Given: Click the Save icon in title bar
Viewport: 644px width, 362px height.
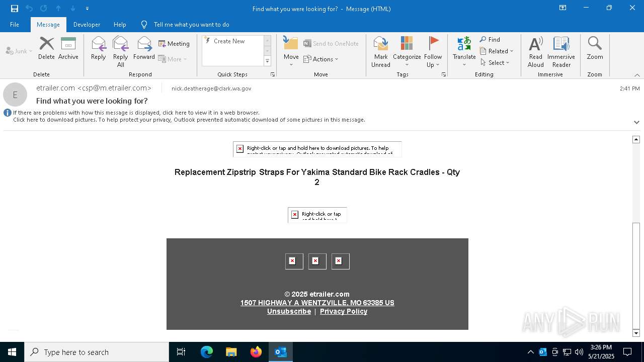Looking at the screenshot, I should (x=15, y=9).
